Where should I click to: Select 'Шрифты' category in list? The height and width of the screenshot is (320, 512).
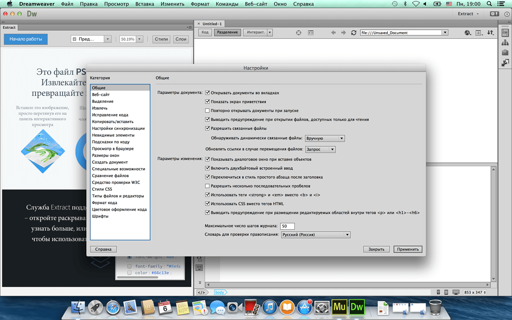(120, 216)
